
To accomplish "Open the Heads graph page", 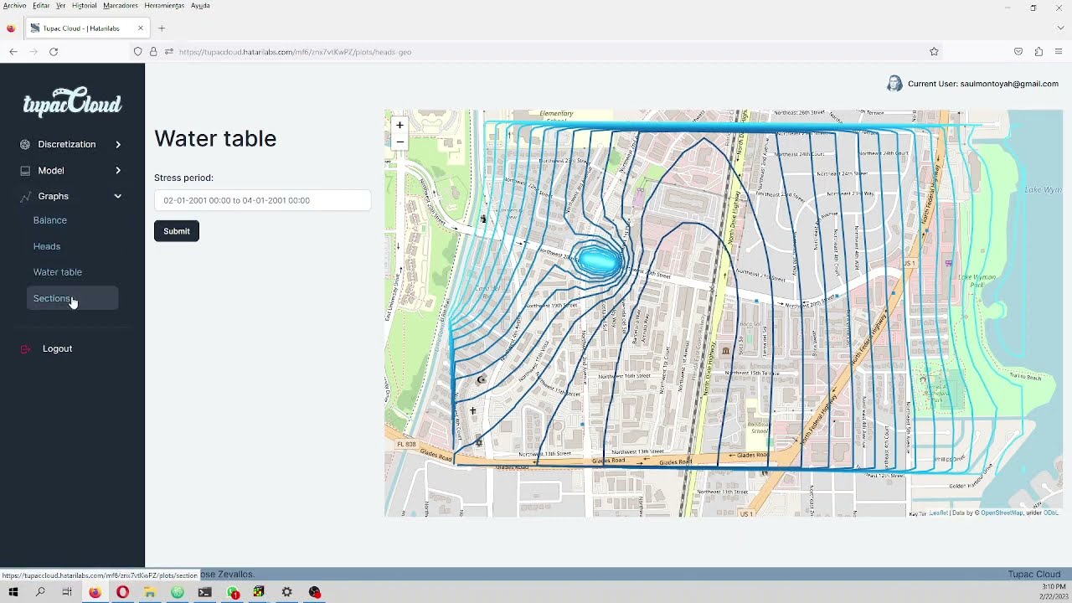I will tap(47, 246).
